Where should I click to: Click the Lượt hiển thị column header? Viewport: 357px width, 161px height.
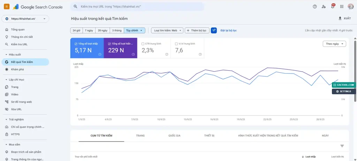point(337,157)
